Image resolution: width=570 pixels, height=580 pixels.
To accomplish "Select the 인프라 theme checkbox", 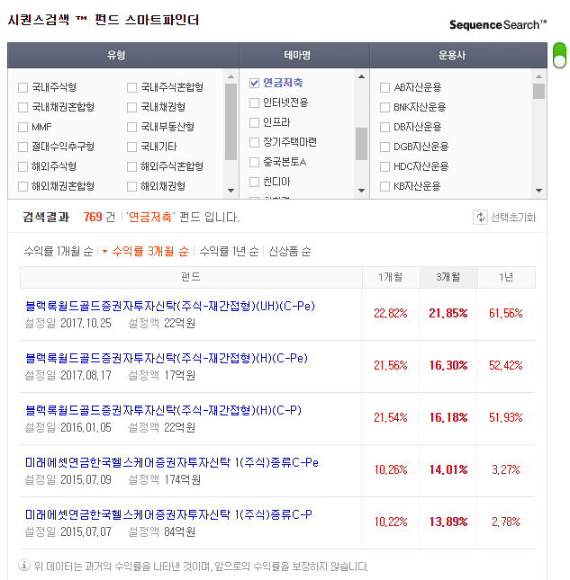I will click(x=254, y=122).
